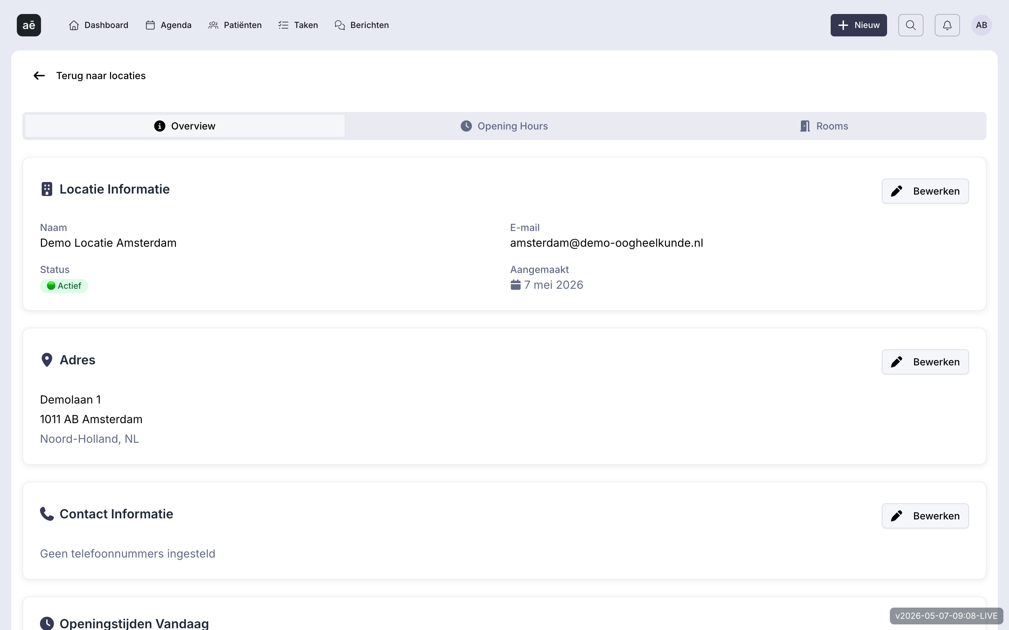Open the AB user avatar menu
The height and width of the screenshot is (630, 1009).
tap(981, 25)
